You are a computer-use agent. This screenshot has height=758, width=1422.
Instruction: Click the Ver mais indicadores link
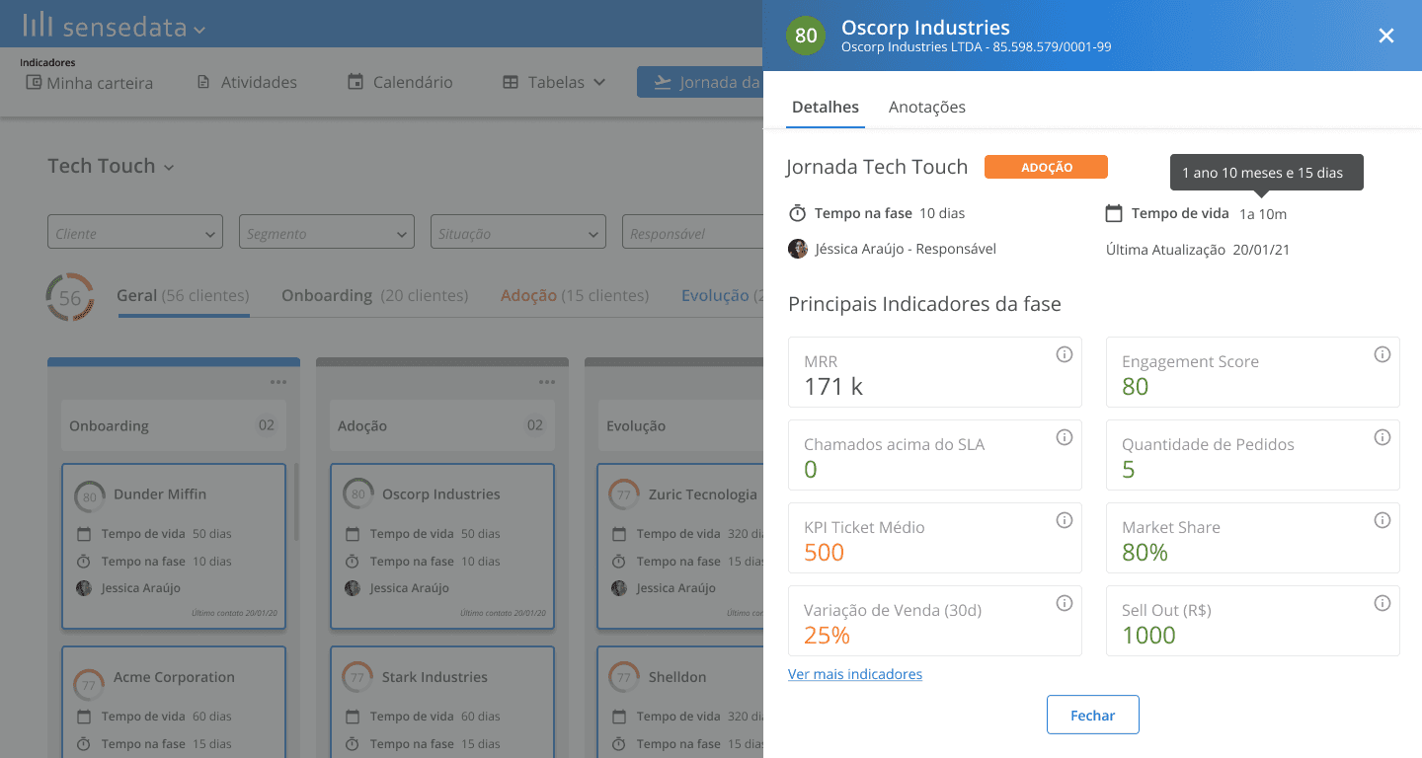(855, 674)
